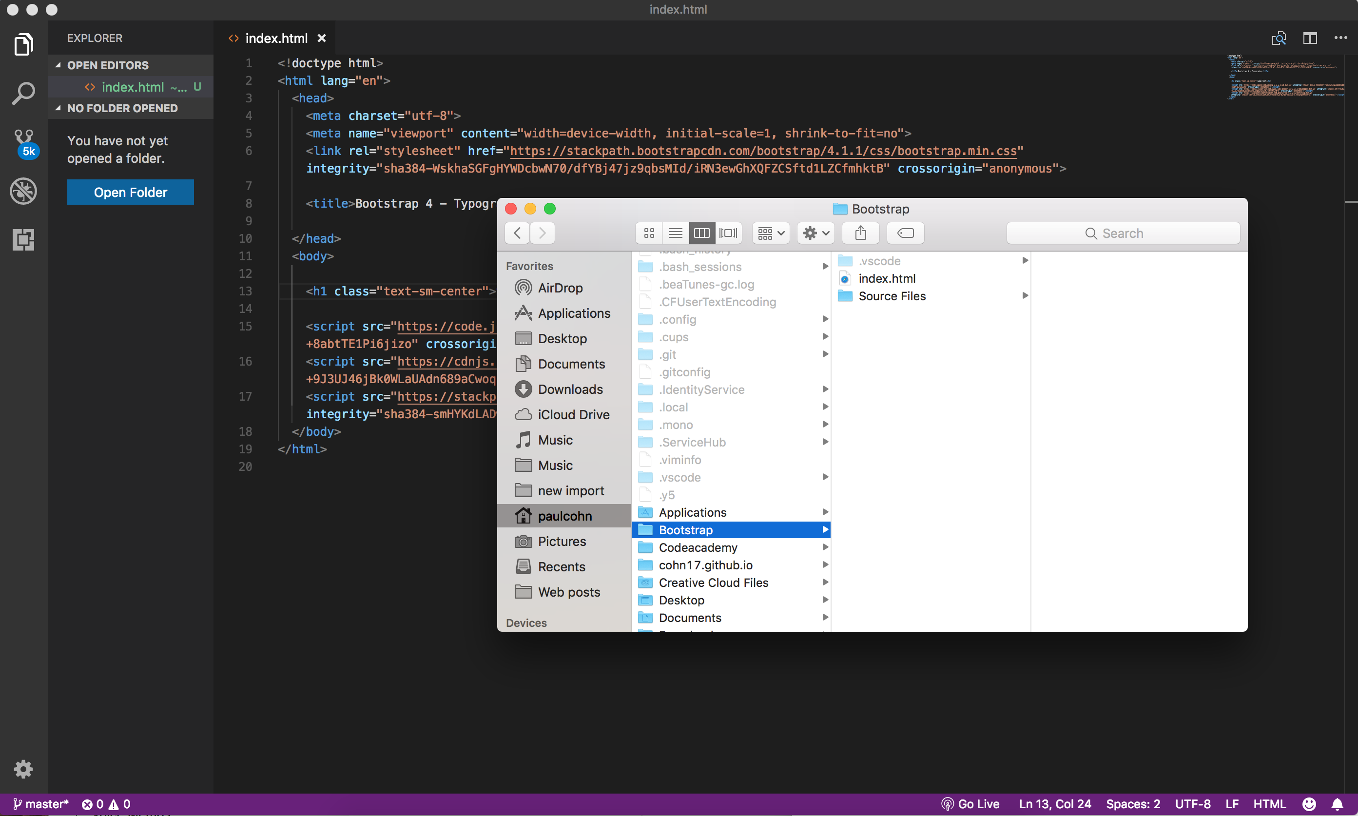Click Go Live in status bar

click(x=971, y=804)
